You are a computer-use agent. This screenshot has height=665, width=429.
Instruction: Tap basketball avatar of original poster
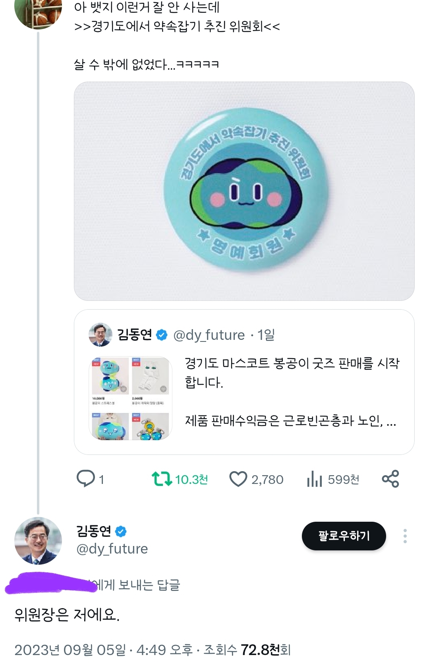pos(38,12)
